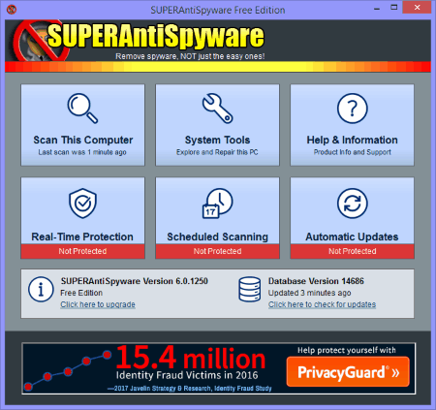Viewport: 436px width, 410px height.
Task: Click Automatic Updates title text
Action: pyautogui.click(x=352, y=237)
